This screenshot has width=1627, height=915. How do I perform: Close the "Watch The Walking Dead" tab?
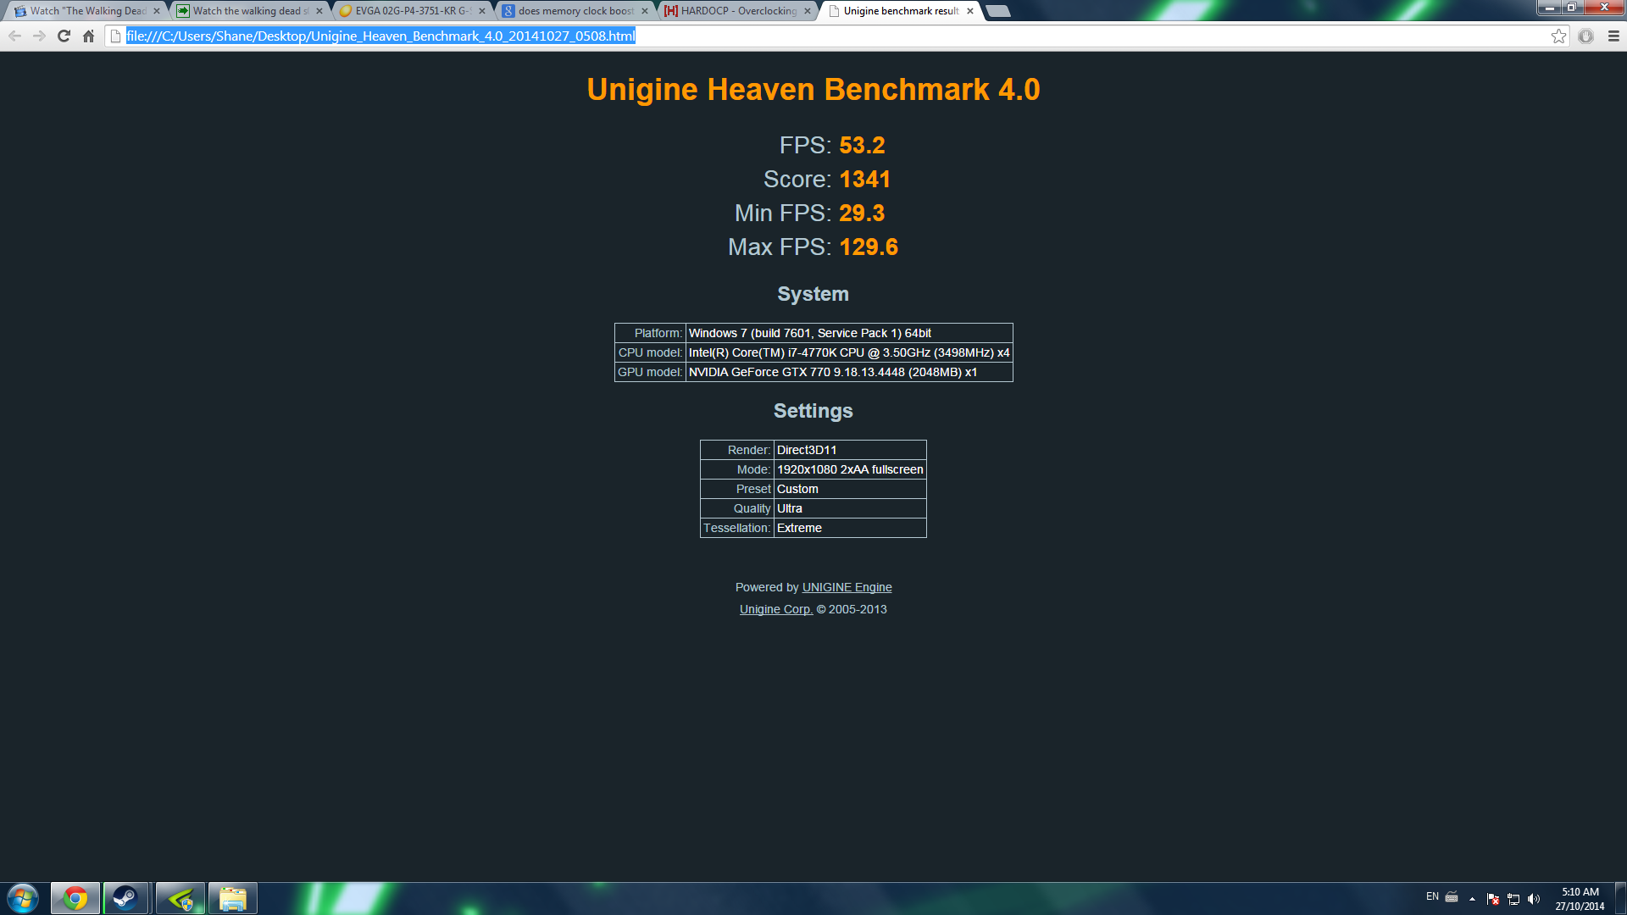(157, 11)
